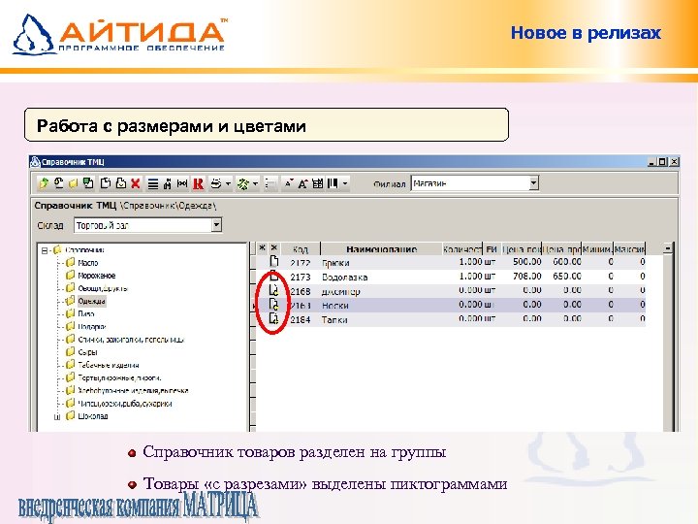698x524 pixels.
Task: Select the Шоколад folder in tree
Action: coord(93,416)
